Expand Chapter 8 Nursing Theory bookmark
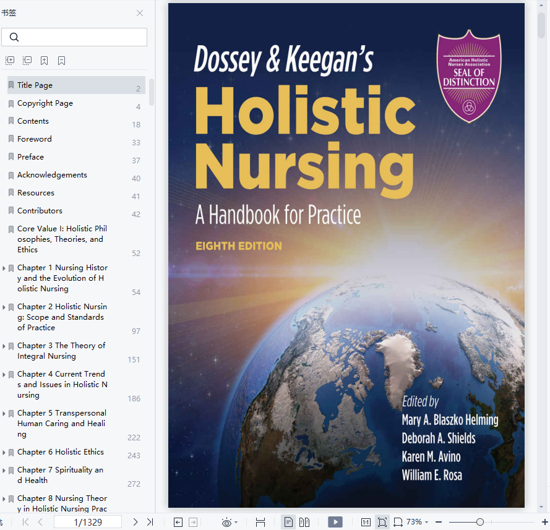Screen dimensions: 550x530 (x=4, y=498)
